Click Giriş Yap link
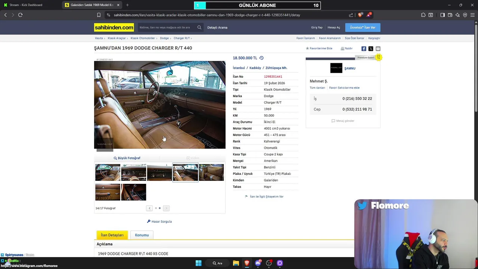Viewport: 478px width, 269px height. pyautogui.click(x=317, y=27)
